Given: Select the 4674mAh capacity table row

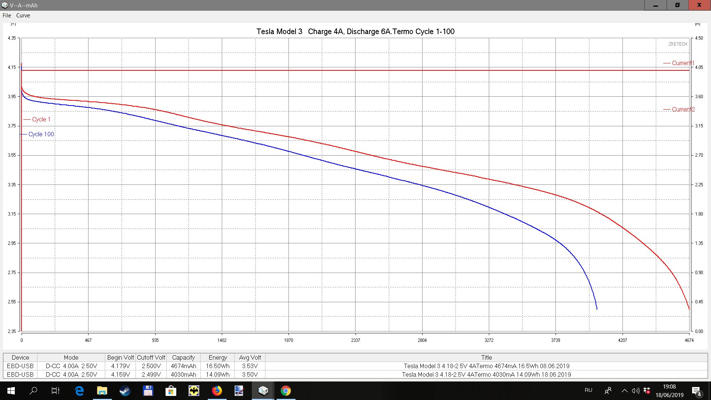Looking at the screenshot, I should [x=183, y=366].
